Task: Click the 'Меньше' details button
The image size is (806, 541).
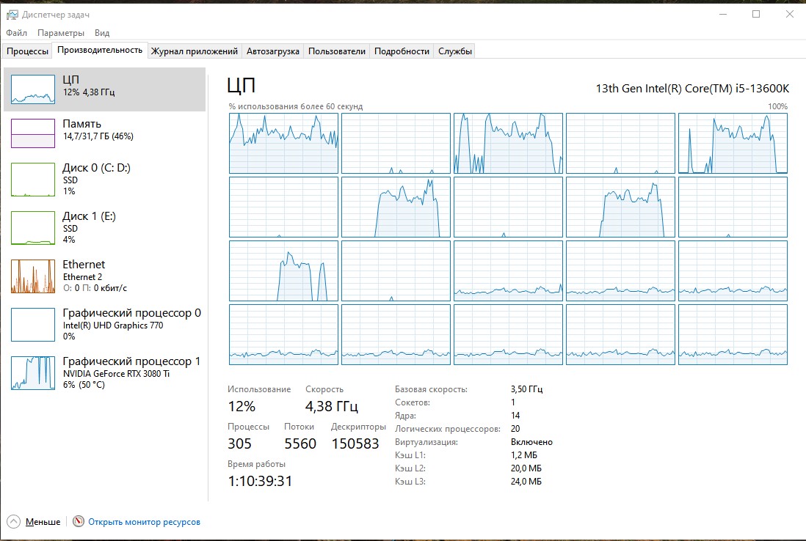Action: pyautogui.click(x=43, y=522)
